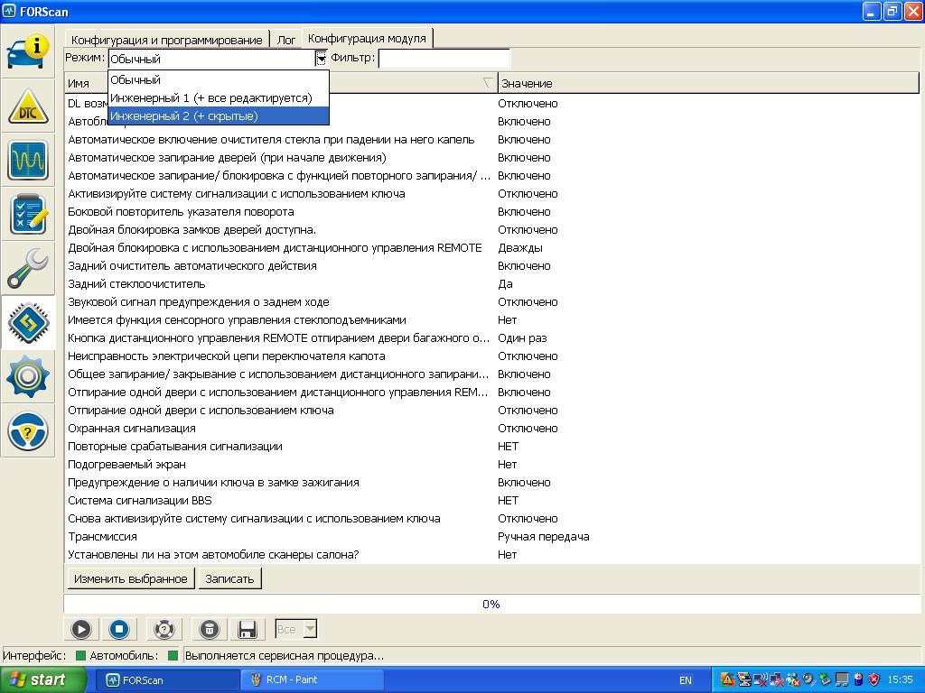The height and width of the screenshot is (693, 925).
Task: Click the red shield tray icon
Action: [874, 679]
